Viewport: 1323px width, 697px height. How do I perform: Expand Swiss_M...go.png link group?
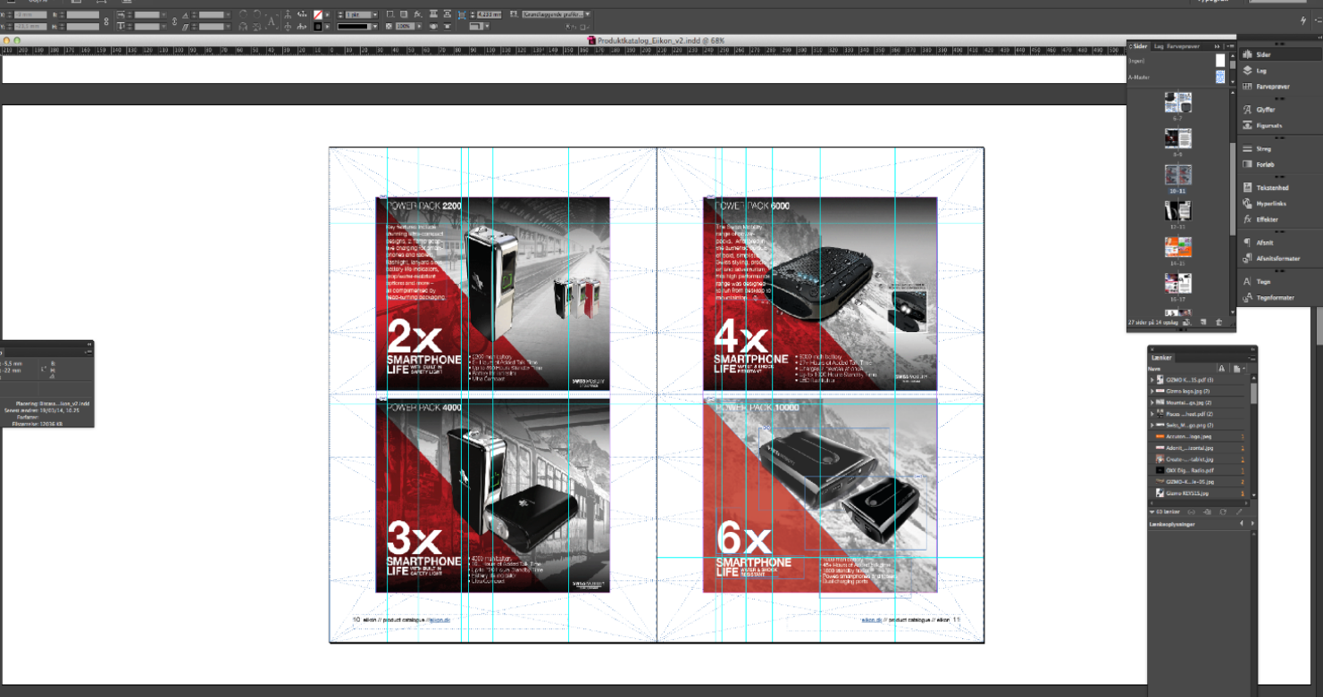tap(1151, 425)
